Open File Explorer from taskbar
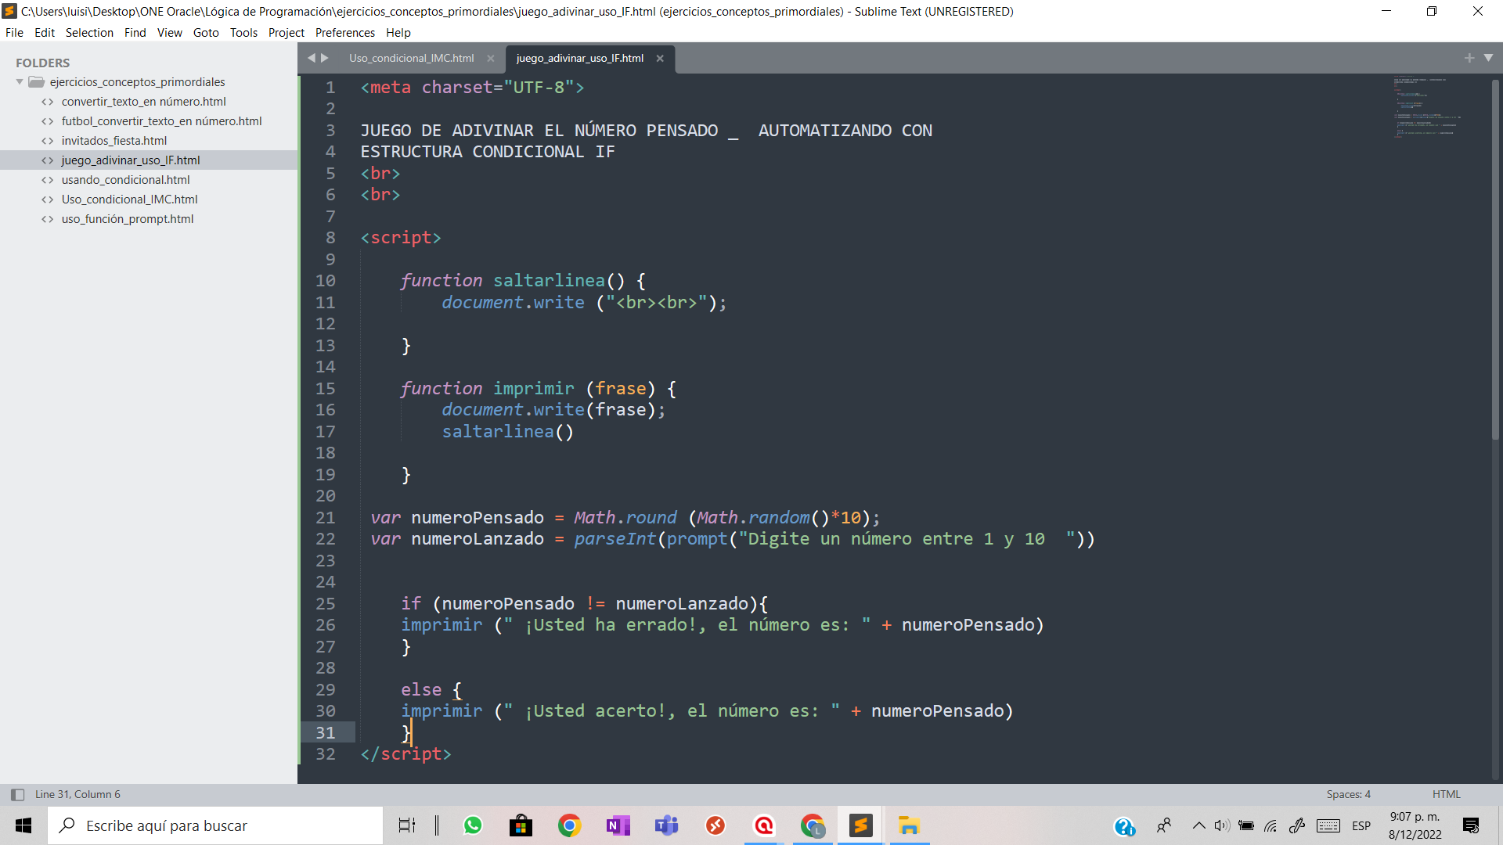Screen dimensions: 1503x845 (x=909, y=825)
